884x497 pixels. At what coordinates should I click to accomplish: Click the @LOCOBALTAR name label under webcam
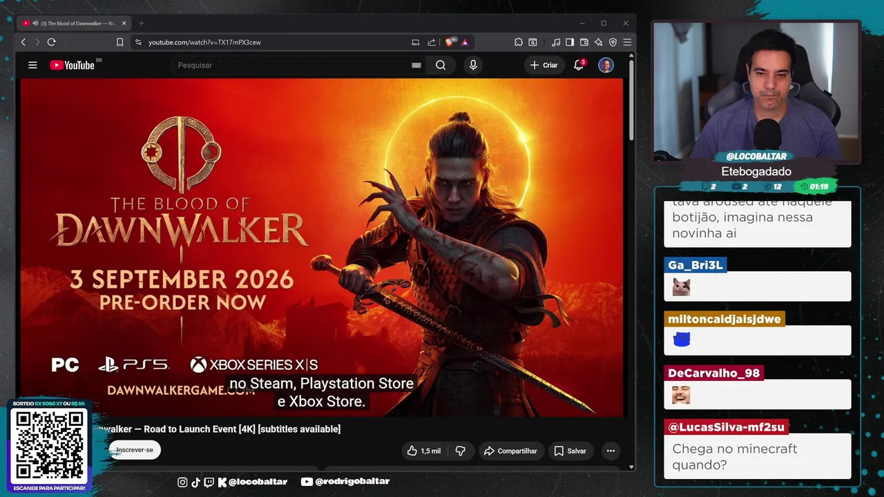[756, 156]
